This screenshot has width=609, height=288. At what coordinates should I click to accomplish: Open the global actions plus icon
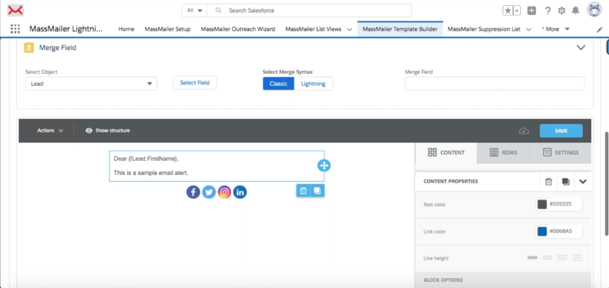click(x=531, y=11)
